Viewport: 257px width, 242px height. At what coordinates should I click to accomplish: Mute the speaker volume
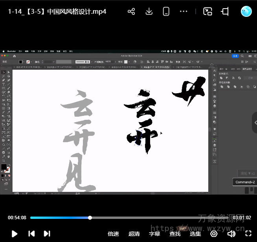pyautogui.click(x=231, y=234)
